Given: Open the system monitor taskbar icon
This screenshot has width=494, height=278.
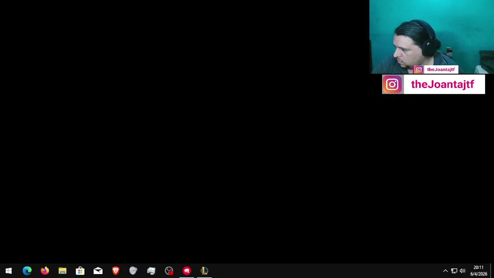Looking at the screenshot, I should (151, 271).
